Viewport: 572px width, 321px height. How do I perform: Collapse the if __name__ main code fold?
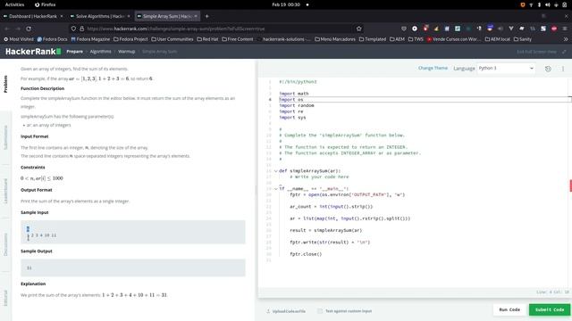276,188
